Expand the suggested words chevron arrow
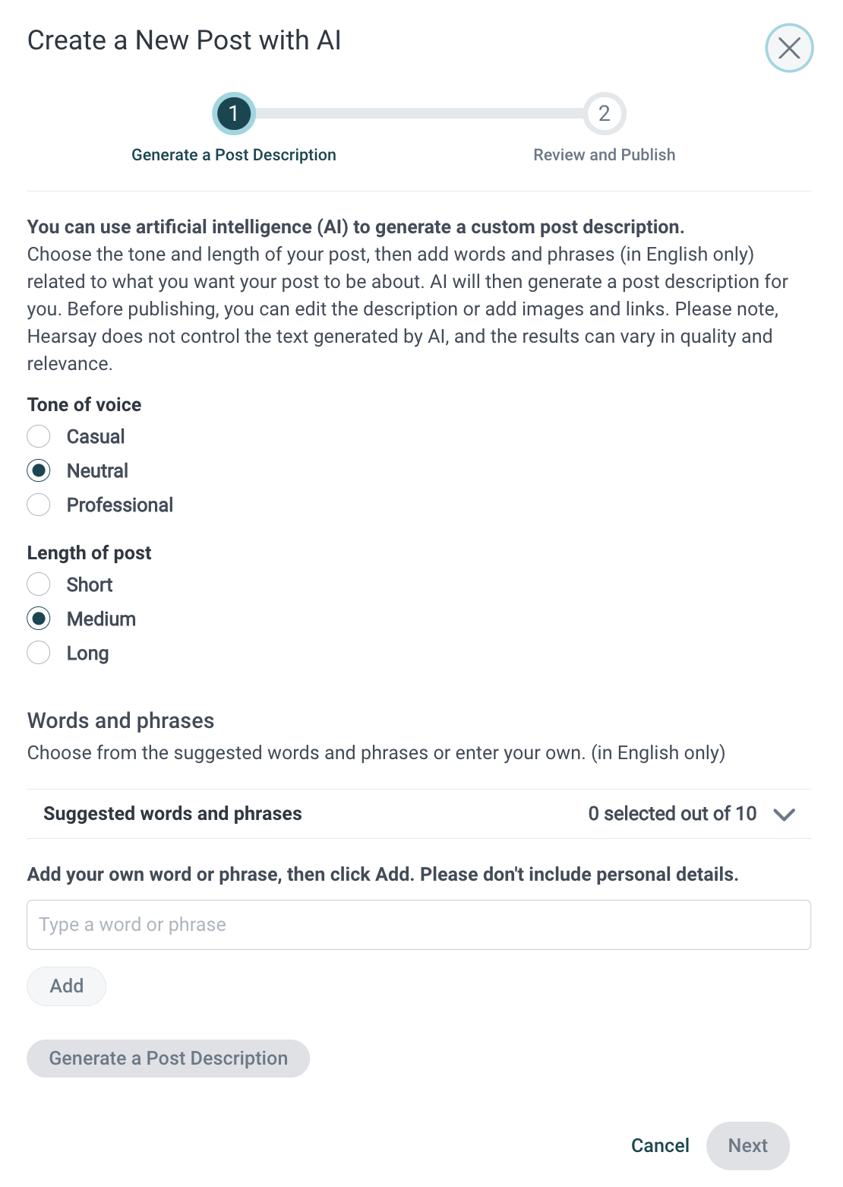 (784, 814)
